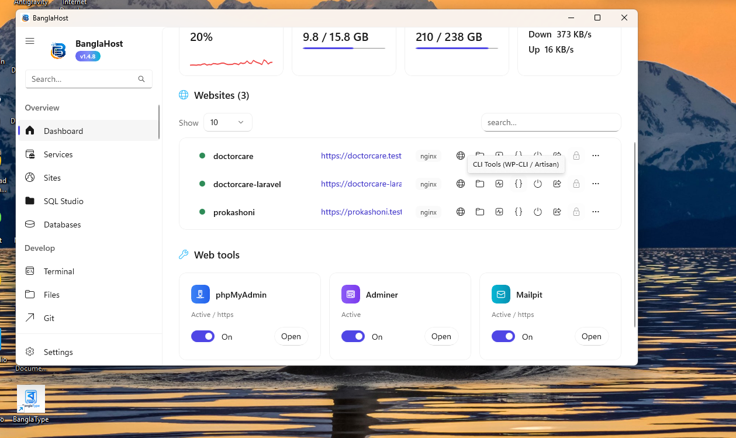Open phpMyAdmin with its Open button

tap(291, 336)
